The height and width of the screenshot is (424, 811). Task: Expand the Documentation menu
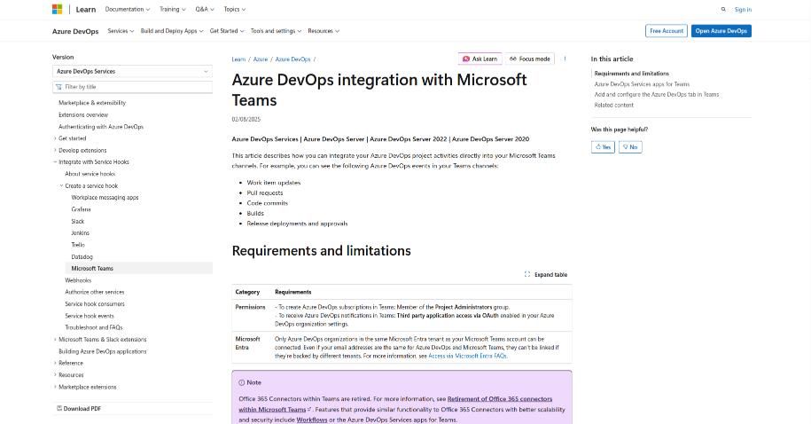point(127,10)
